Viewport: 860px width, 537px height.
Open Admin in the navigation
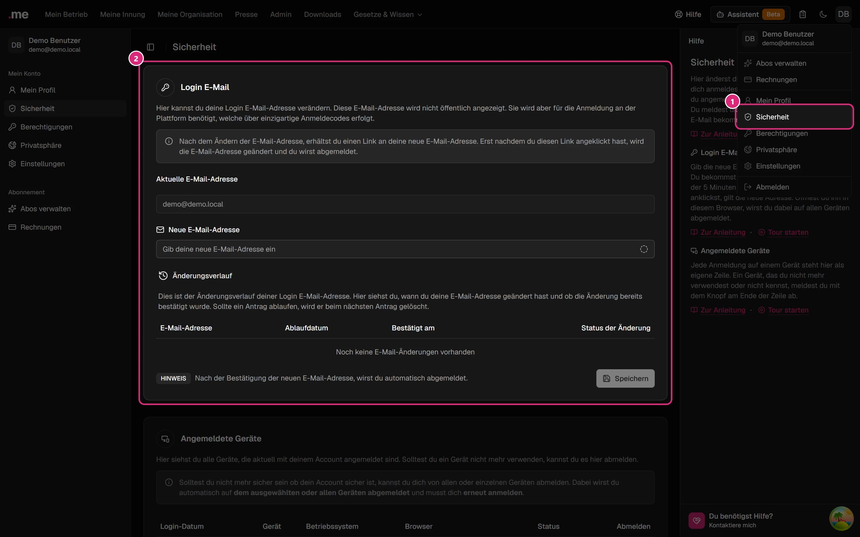pos(280,15)
